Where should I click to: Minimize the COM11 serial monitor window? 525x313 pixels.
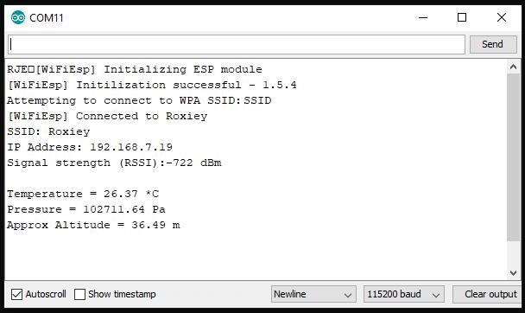(423, 17)
